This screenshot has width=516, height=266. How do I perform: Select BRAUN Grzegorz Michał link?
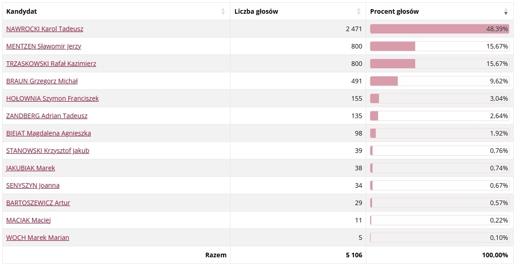click(42, 81)
